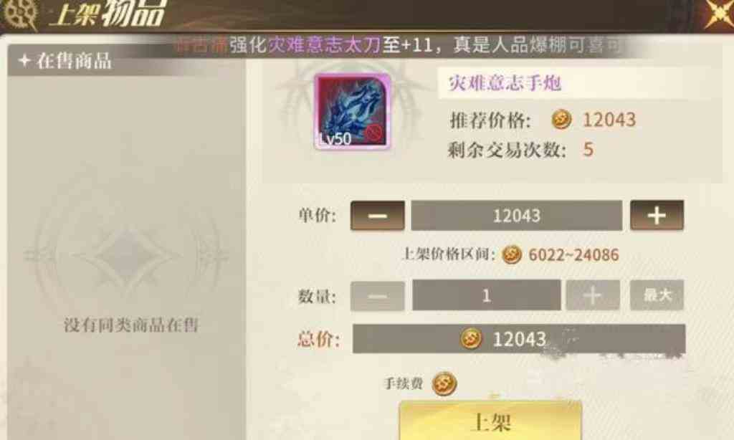Set quantity to maximum with 最大
The image size is (734, 440).
coord(657,295)
